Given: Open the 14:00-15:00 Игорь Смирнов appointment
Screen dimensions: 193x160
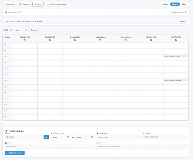Looking at the screenshot, I should coord(176,80).
